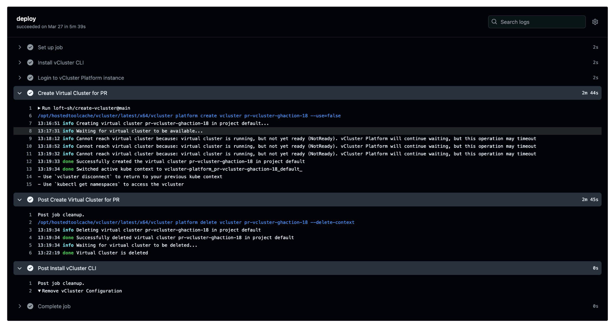Image resolution: width=616 pixels, height=326 pixels.
Task: Click 'Creating virtual cluster' log line
Action: [153, 123]
